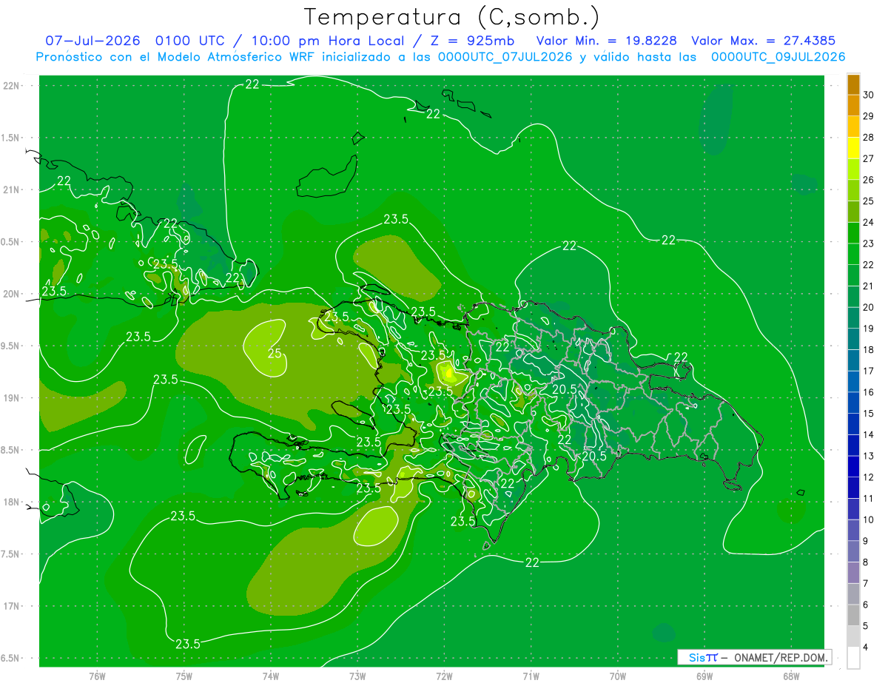Click the 20N latitude axis label
Viewport: 888px width, 686px height.
(x=12, y=294)
